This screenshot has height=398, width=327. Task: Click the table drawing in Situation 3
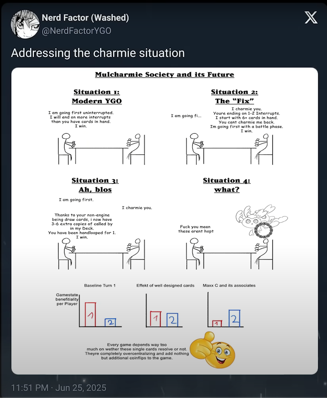[99, 260]
